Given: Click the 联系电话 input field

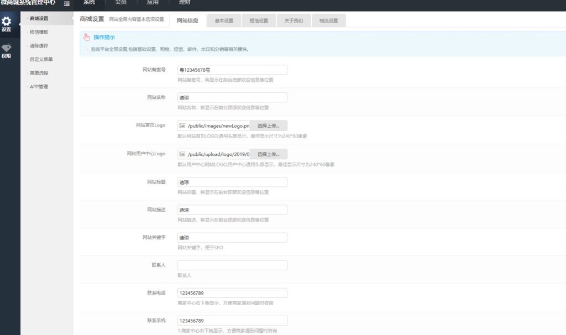Looking at the screenshot, I should pyautogui.click(x=232, y=293).
